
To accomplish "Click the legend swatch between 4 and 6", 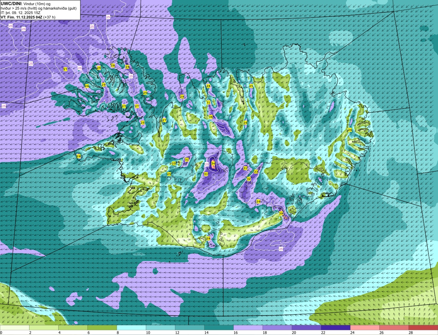I will pyautogui.click(x=73, y=327).
